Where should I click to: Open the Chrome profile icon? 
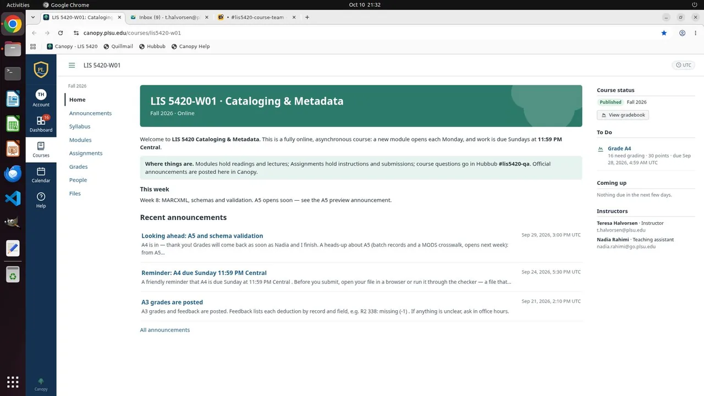point(682,33)
